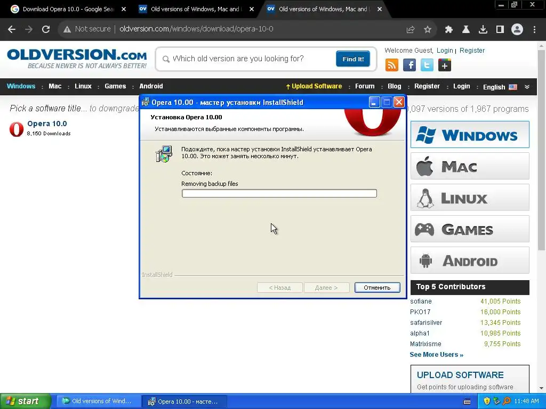This screenshot has width=546, height=409.
Task: Open the Opera 10.0 title link
Action: [x=47, y=124]
